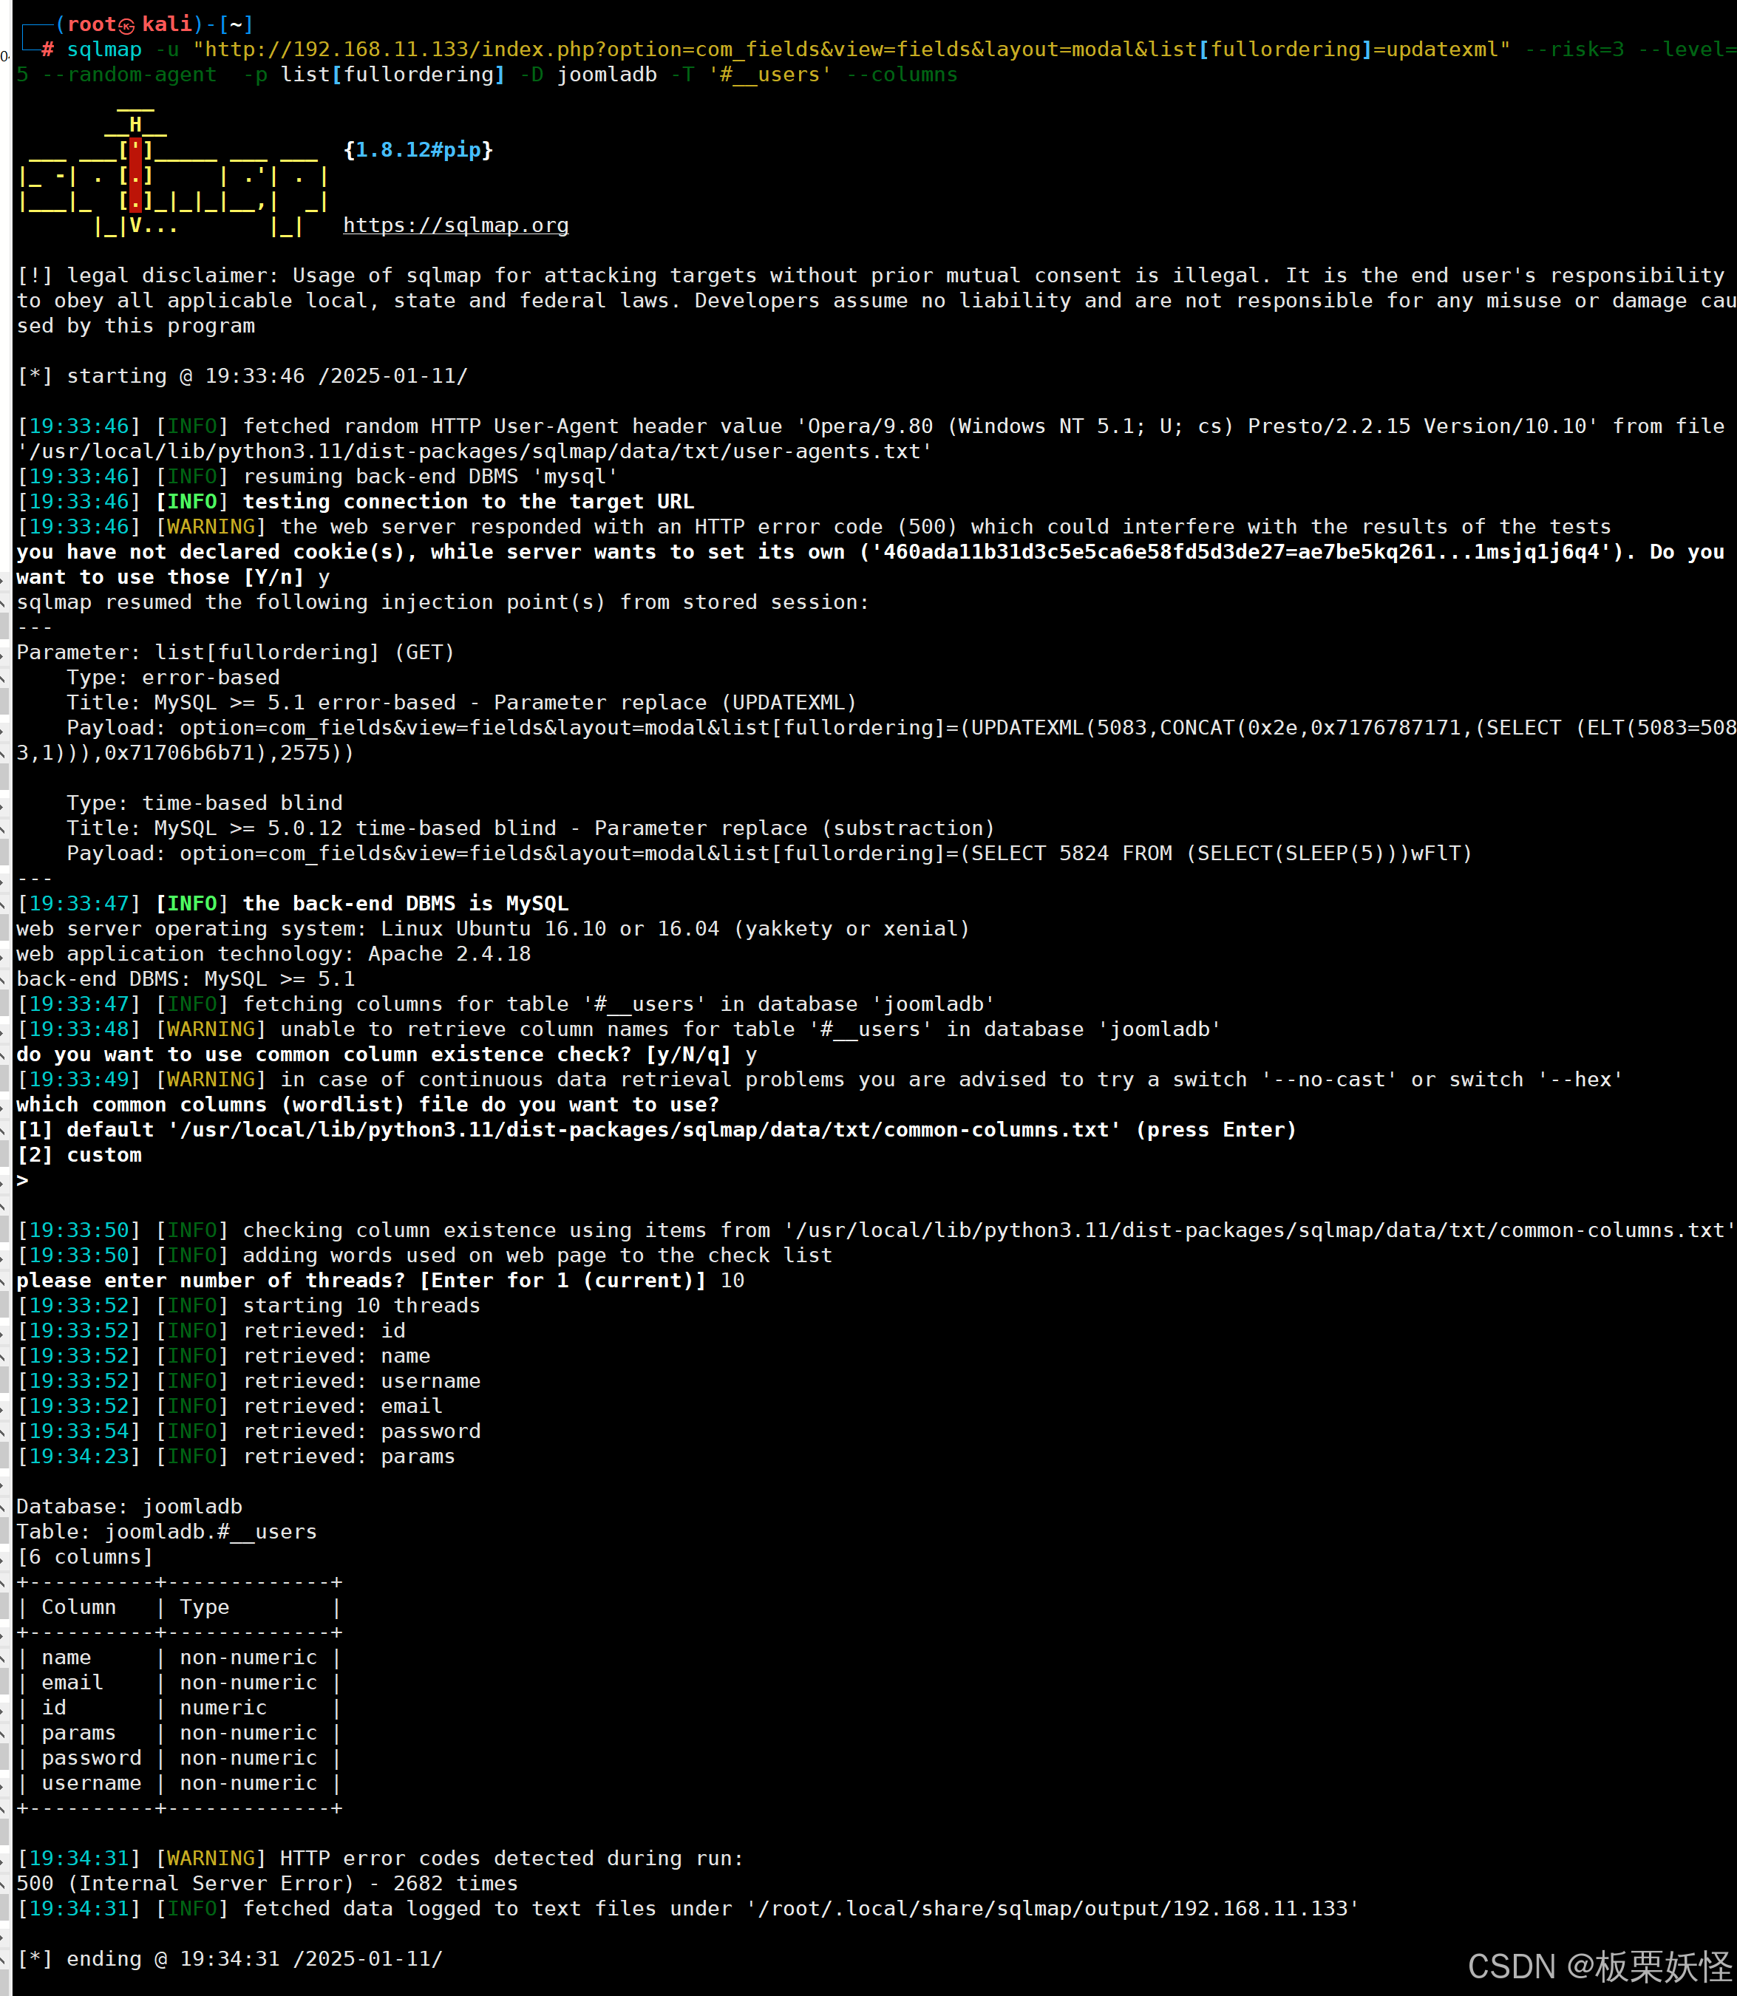
Task: Click the 'Database: joomladb' line
Action: 129,1507
